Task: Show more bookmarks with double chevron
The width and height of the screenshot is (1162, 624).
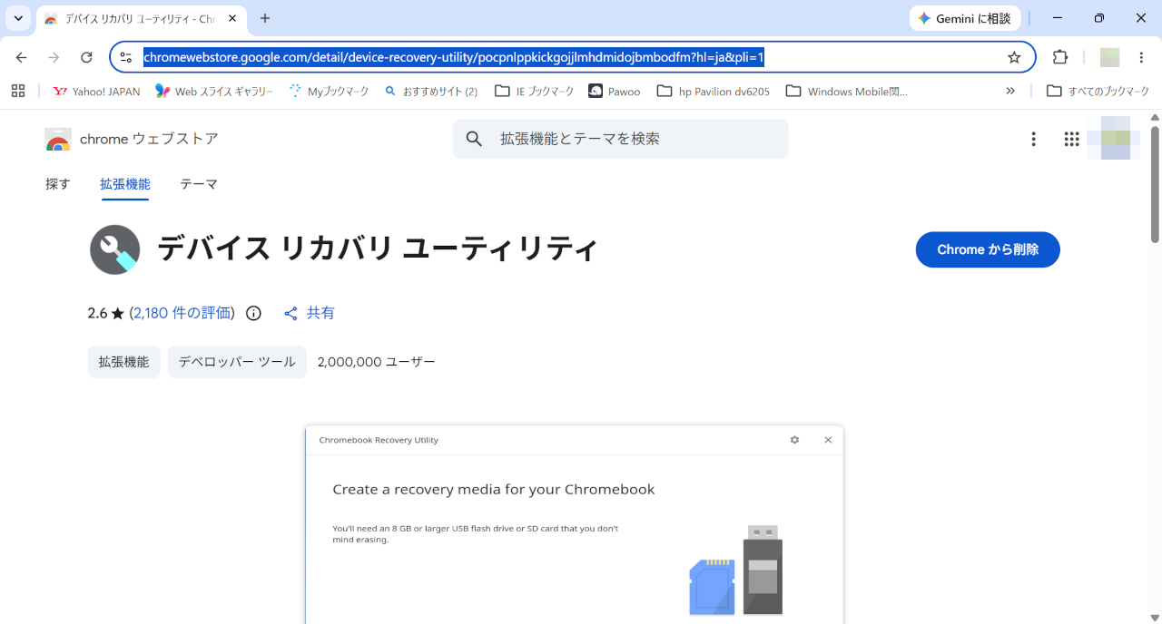Action: (1010, 91)
